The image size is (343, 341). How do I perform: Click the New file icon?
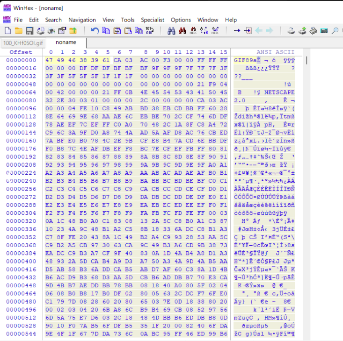[8, 31]
